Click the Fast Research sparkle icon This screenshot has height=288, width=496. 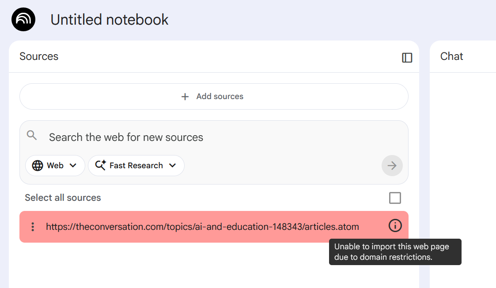[x=100, y=165]
